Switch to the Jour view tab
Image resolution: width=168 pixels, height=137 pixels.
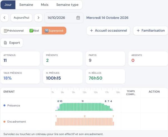[8, 5]
